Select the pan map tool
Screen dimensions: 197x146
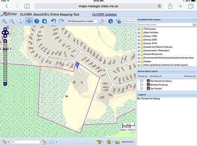click(29, 21)
